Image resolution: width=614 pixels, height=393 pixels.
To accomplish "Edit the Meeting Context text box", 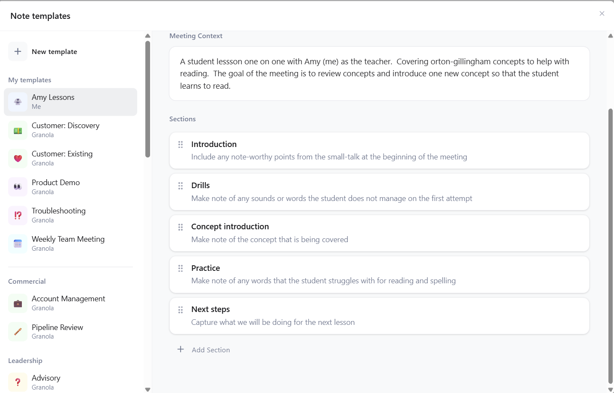I will tap(379, 74).
